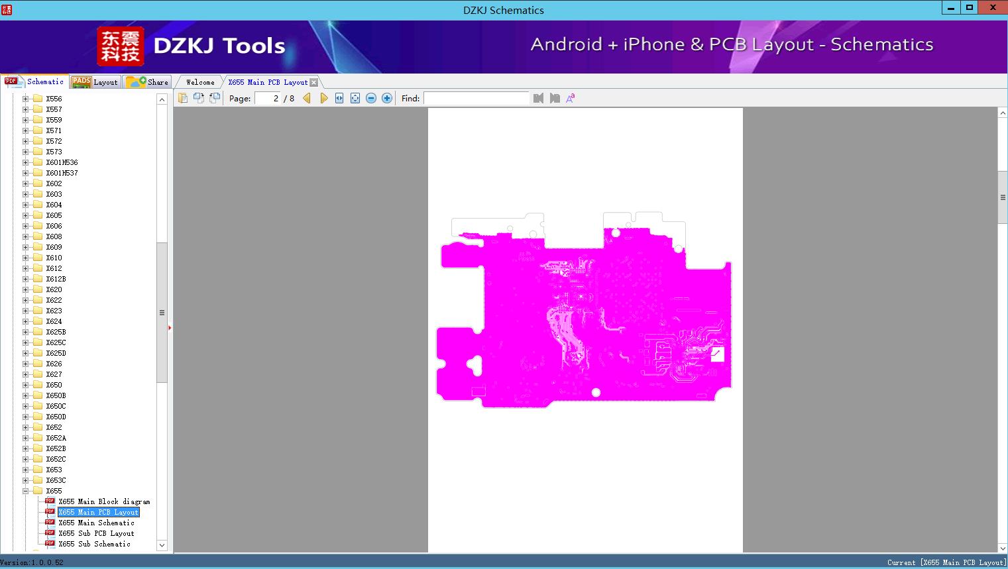Viewport: 1008px width, 569px height.
Task: Expand the X650 folder
Action: coord(25,385)
